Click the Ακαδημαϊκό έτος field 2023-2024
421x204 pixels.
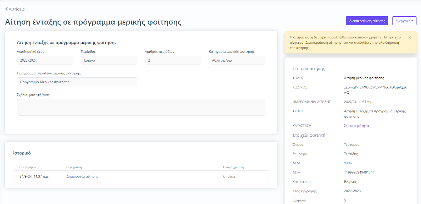(45, 60)
